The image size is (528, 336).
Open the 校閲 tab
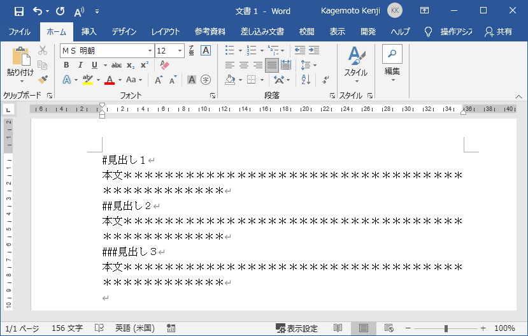(x=307, y=32)
